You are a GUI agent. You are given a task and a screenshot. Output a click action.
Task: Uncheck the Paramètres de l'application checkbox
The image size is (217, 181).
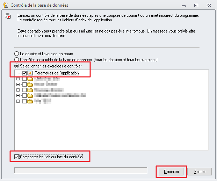[x=24, y=73]
